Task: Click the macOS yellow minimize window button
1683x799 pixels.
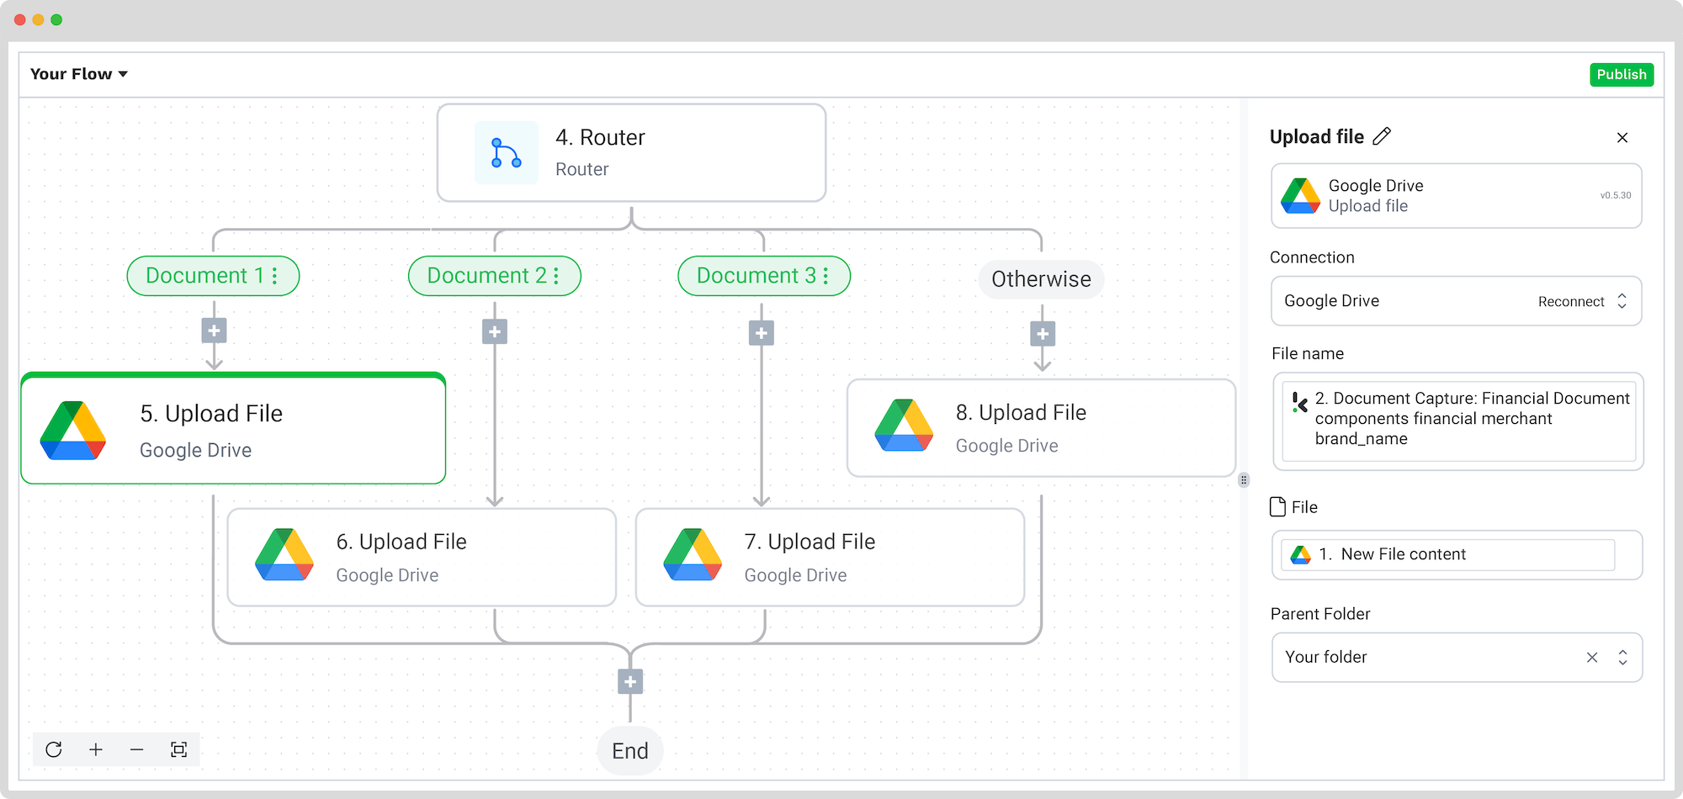Action: (x=38, y=19)
